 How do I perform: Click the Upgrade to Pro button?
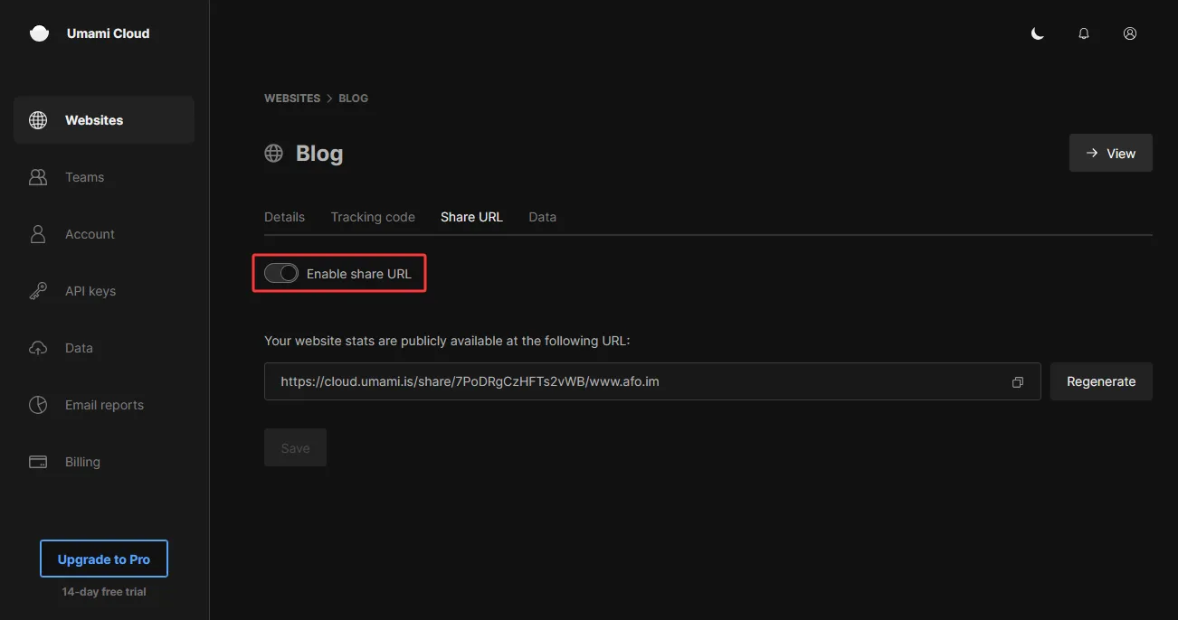(104, 559)
